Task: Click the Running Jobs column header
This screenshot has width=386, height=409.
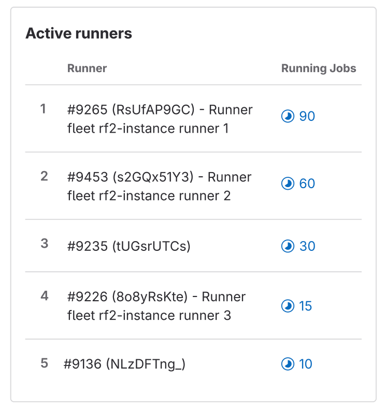Action: [319, 68]
